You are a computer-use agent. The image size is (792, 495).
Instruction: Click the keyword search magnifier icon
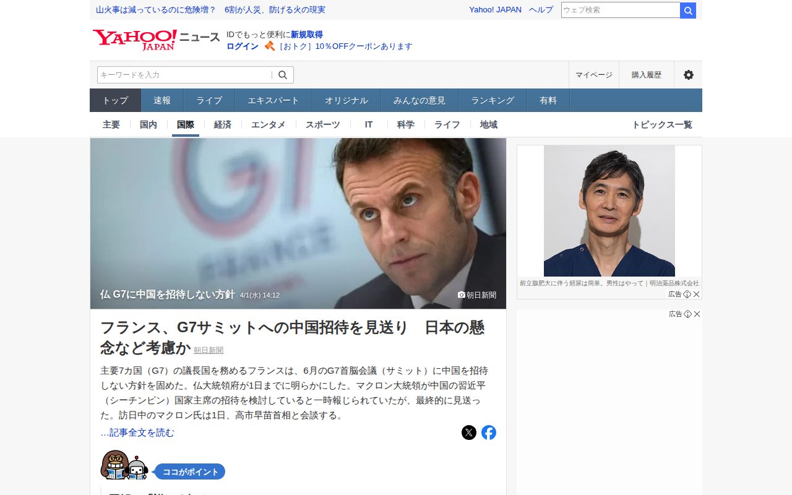click(283, 75)
